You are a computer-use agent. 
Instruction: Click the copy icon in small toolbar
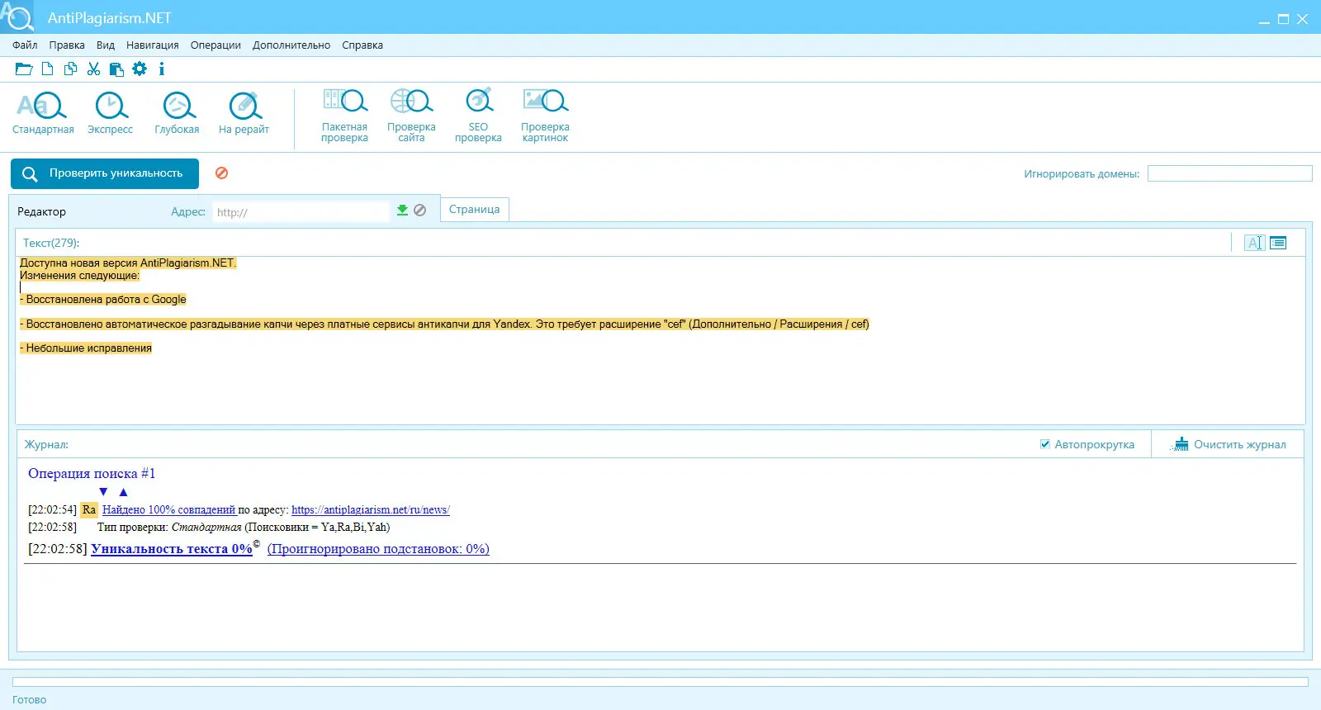pos(71,69)
